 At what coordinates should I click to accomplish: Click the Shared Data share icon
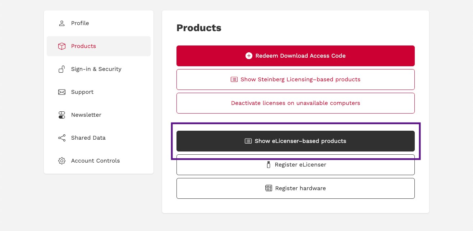click(62, 138)
